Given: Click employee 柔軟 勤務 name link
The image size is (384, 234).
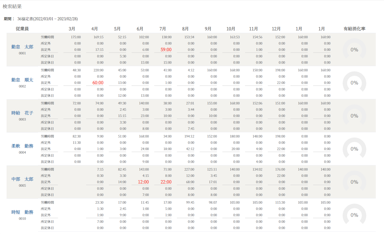Looking at the screenshot, I should click(22, 146).
